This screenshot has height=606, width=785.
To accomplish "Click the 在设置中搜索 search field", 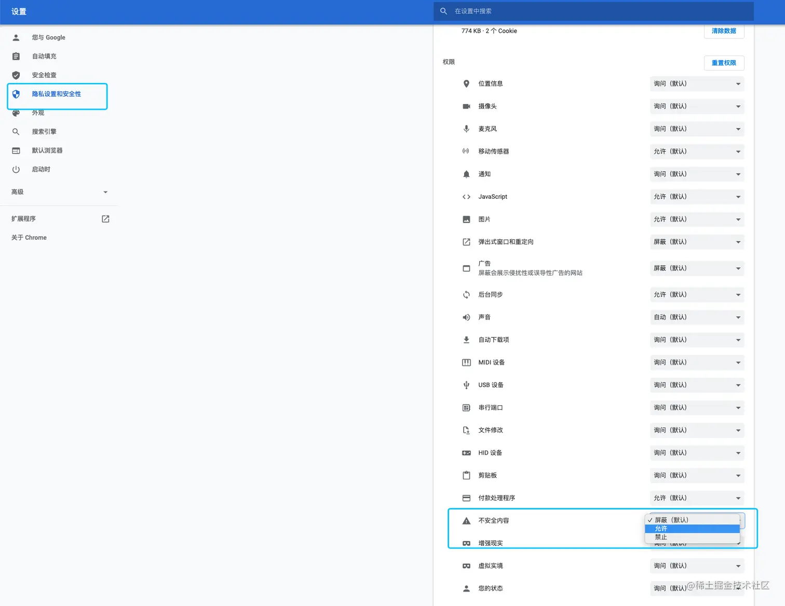I will tap(593, 11).
